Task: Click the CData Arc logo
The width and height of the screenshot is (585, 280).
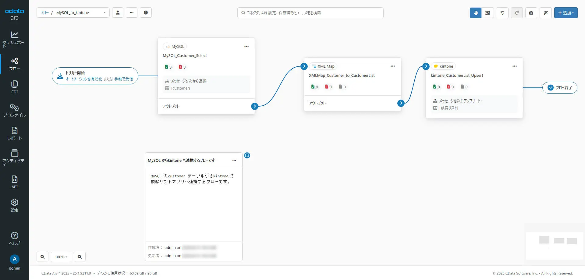Action: pos(14,14)
